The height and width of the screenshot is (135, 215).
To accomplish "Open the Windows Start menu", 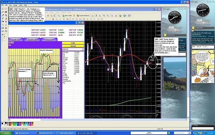I will point(6,133).
